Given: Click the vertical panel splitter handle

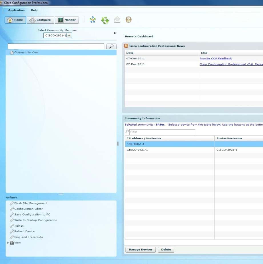Looking at the screenshot, I should pyautogui.click(x=118, y=144).
